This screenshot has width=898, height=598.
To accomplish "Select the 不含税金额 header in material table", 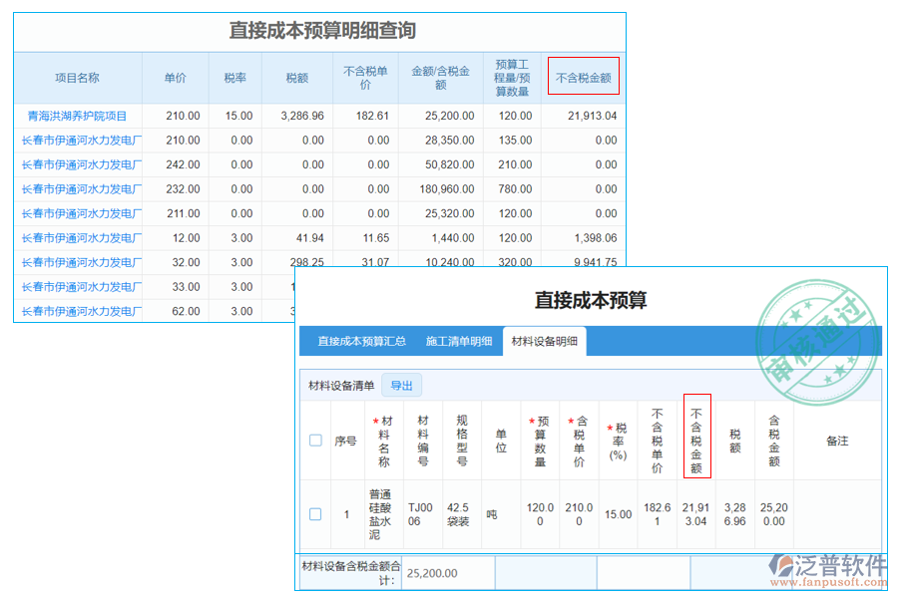I will click(x=695, y=442).
